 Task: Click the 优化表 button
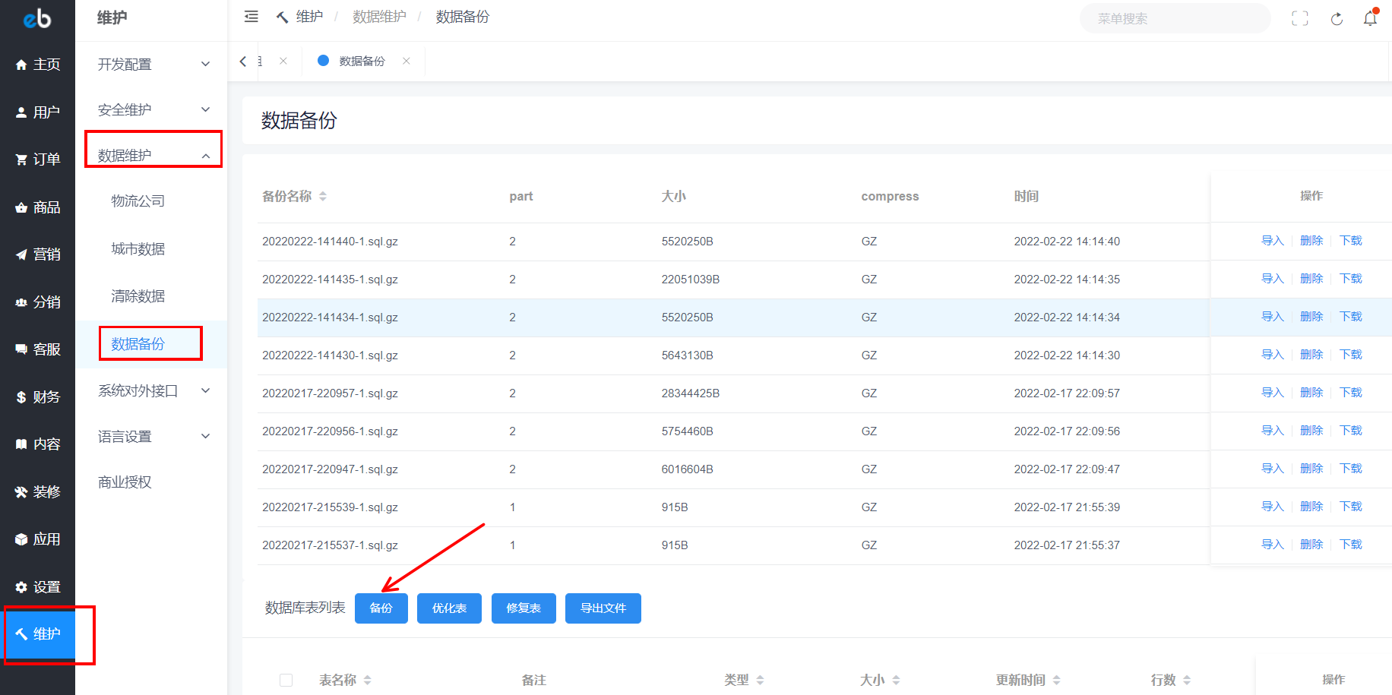448,608
